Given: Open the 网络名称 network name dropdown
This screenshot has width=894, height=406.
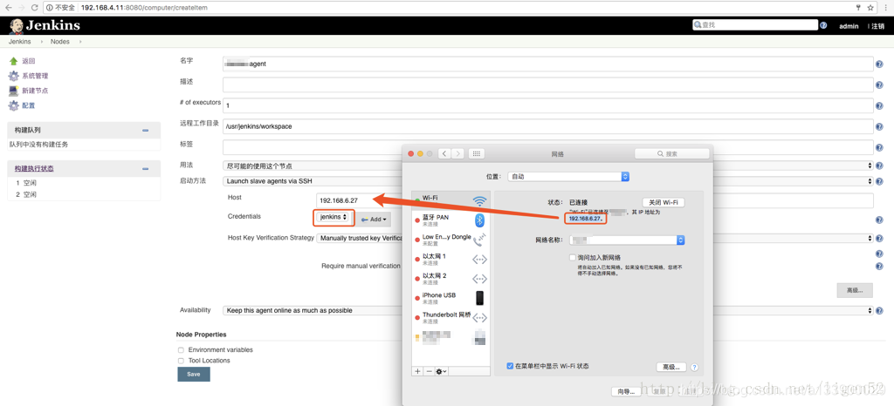Looking at the screenshot, I should tap(627, 240).
